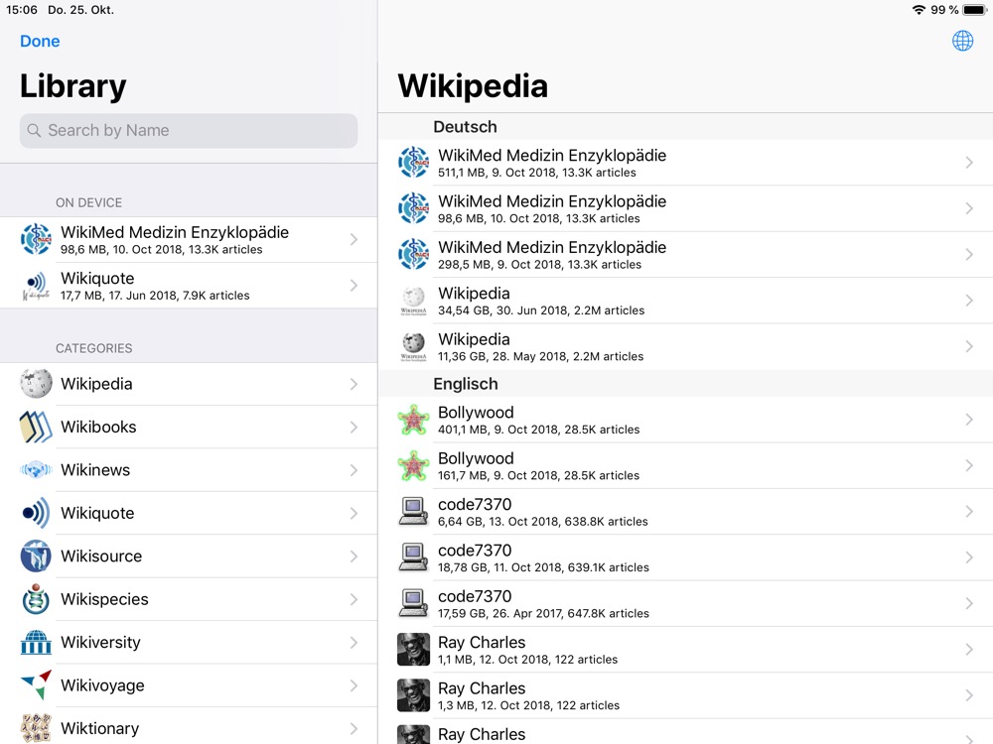Click the Wikispecies category icon

pos(36,599)
